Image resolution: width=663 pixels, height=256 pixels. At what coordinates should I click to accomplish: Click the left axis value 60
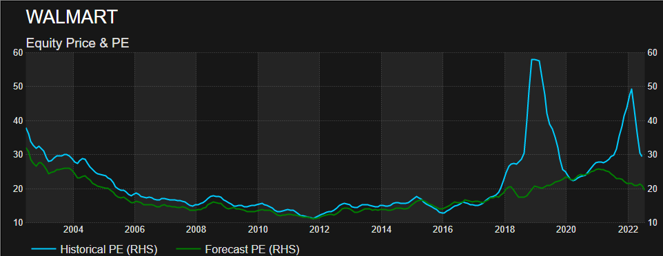[x=17, y=52]
